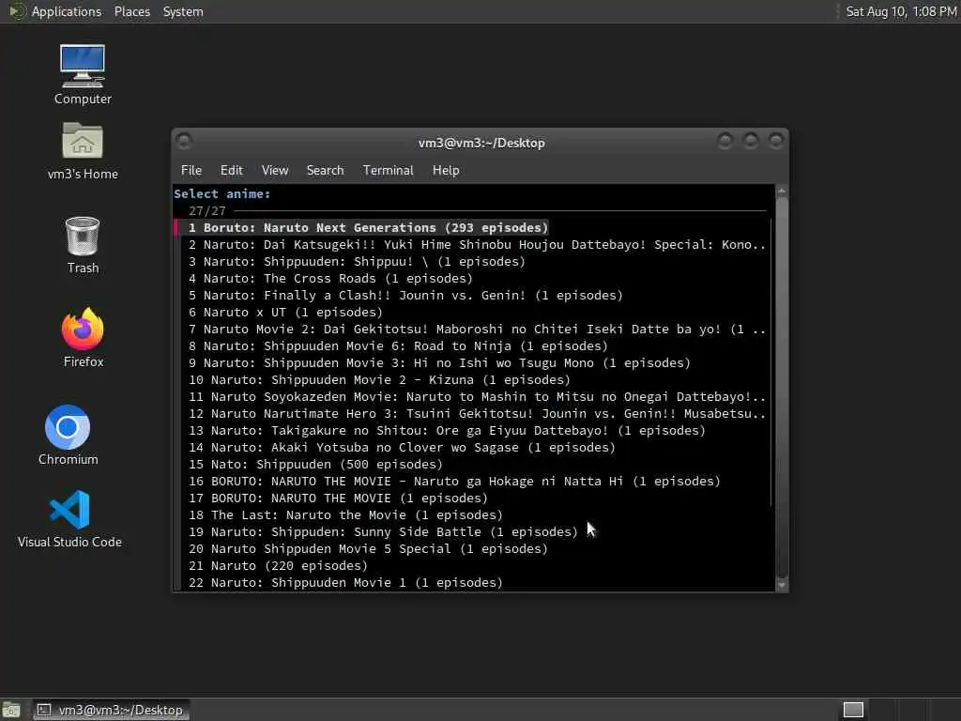Open the Places menu
The width and height of the screenshot is (961, 721).
coord(131,11)
